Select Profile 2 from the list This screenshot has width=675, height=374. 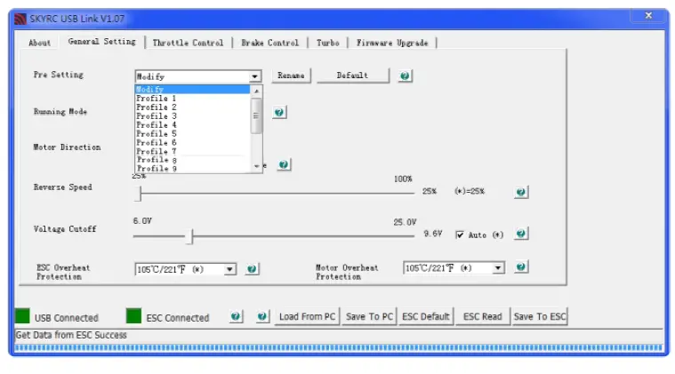(192, 107)
